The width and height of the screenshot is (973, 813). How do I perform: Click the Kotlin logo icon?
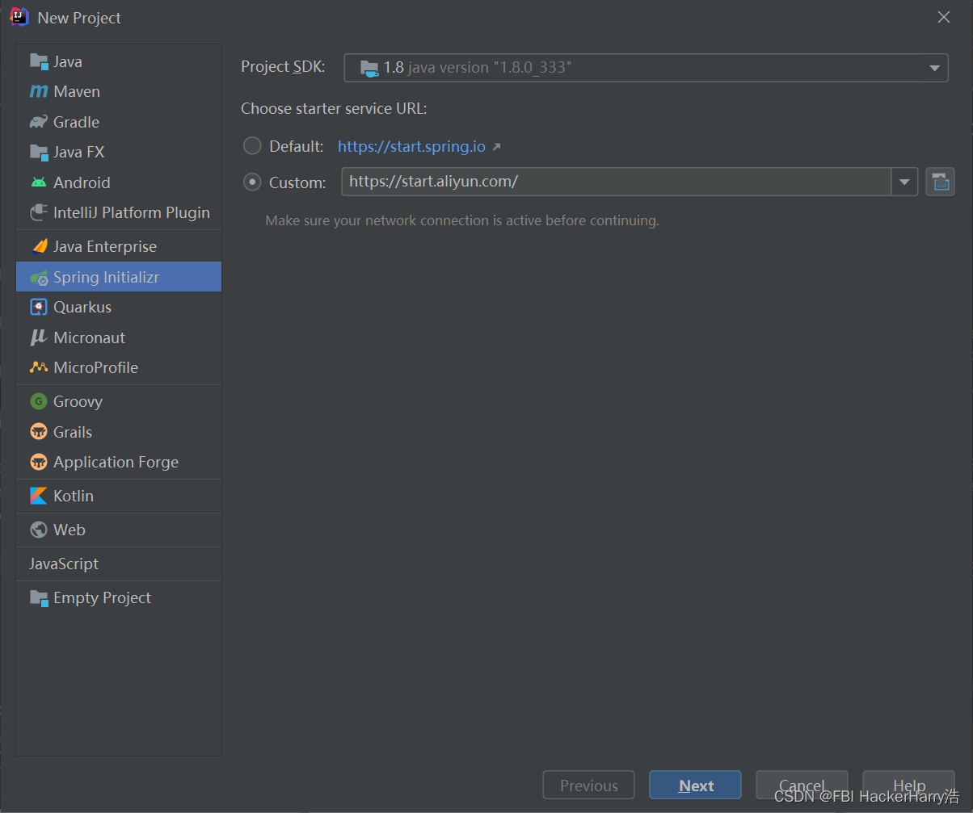tap(39, 496)
